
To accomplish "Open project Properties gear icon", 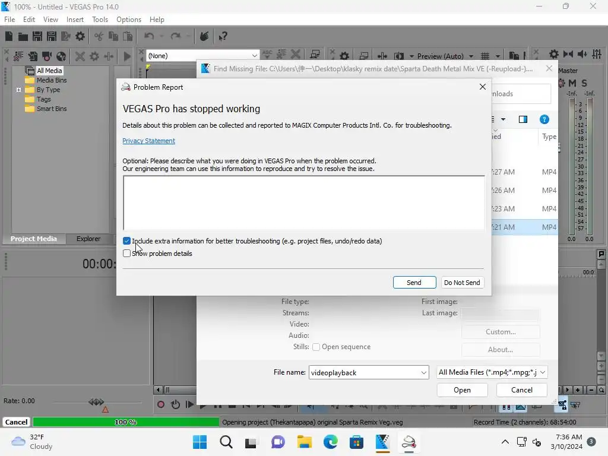I will (x=80, y=36).
